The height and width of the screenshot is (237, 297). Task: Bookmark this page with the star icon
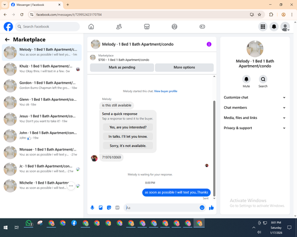point(260,15)
